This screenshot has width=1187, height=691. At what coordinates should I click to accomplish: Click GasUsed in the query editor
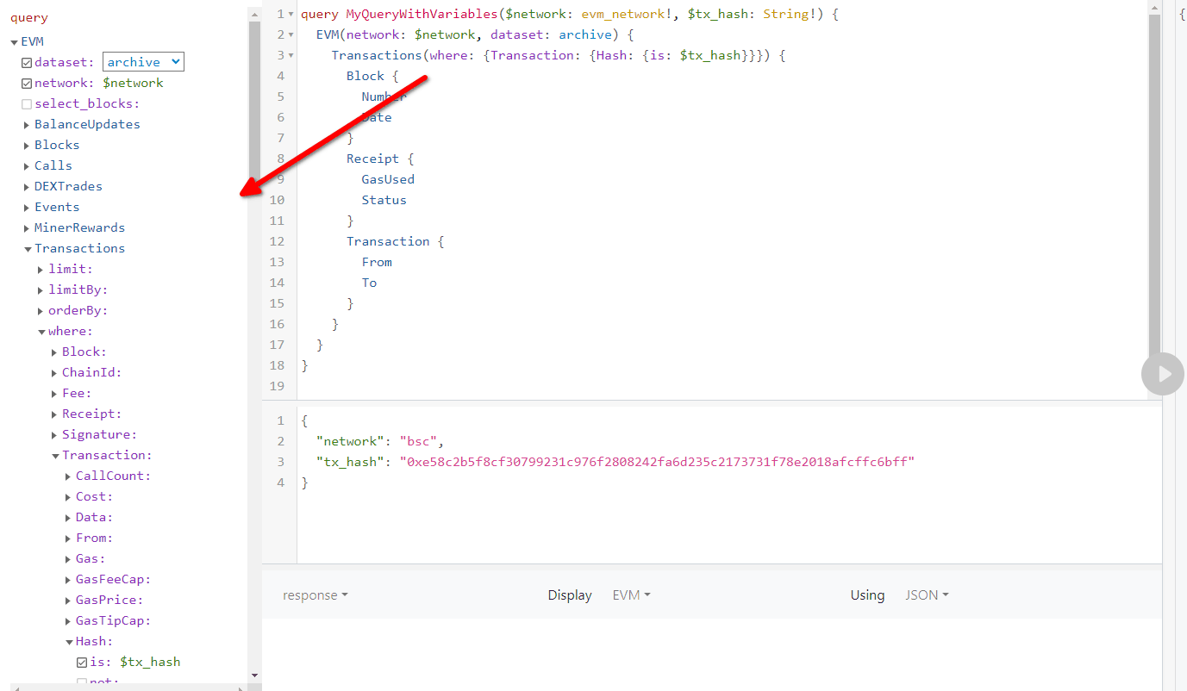[x=388, y=180]
